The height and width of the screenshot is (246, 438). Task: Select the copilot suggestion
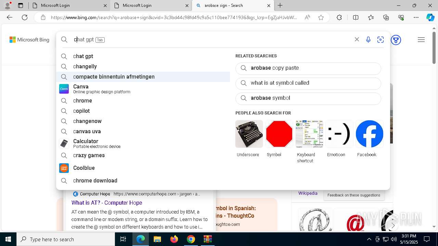[x=143, y=111]
